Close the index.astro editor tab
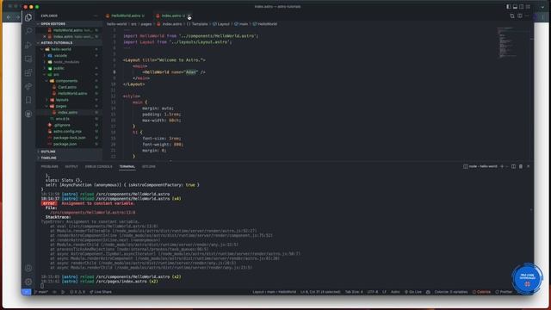Screen dimensions: 551x310 point(189,15)
